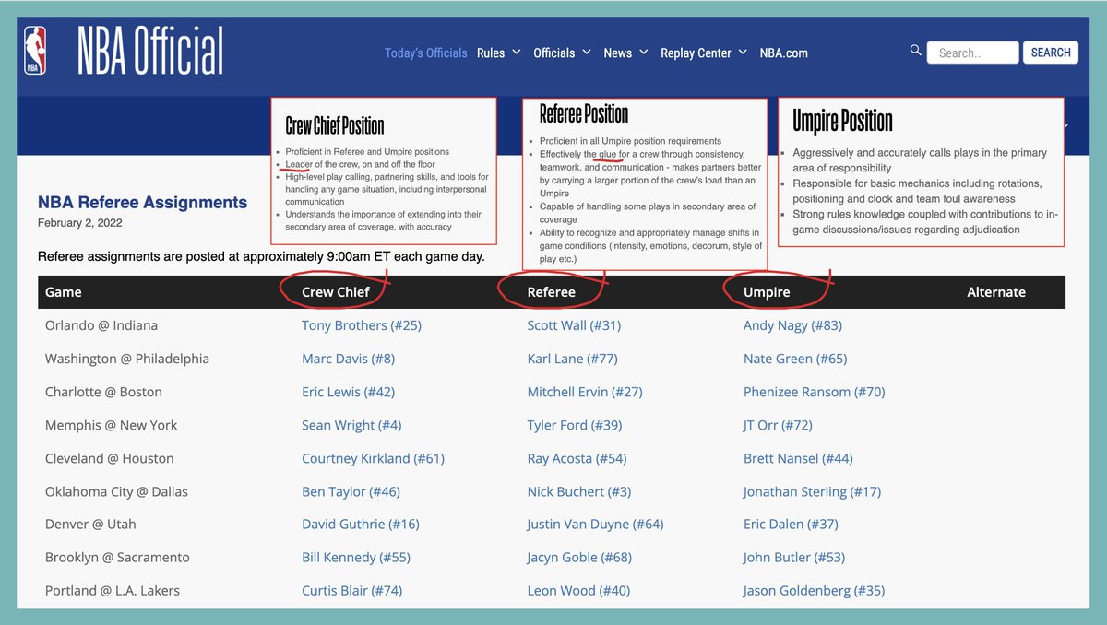Click the SEARCH button

[1051, 53]
